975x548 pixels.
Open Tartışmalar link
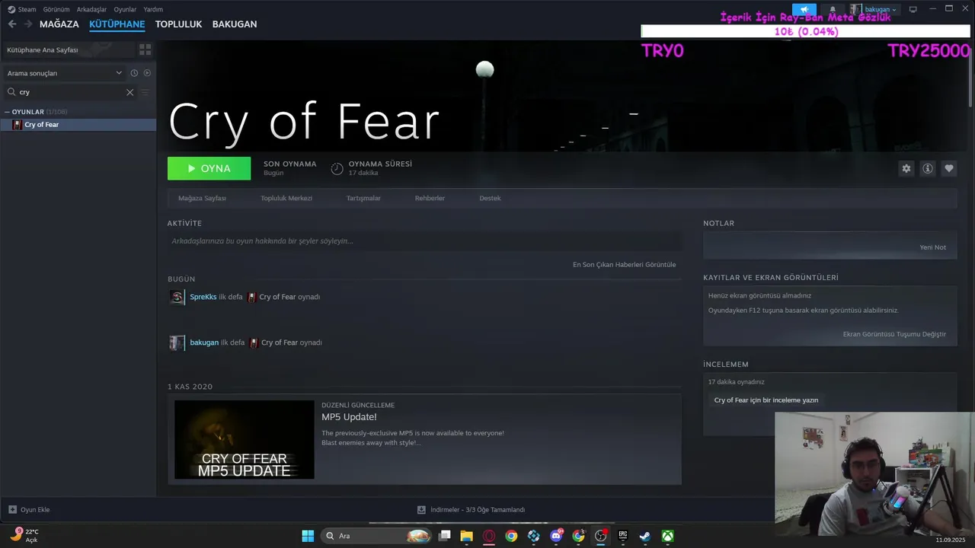pyautogui.click(x=363, y=198)
